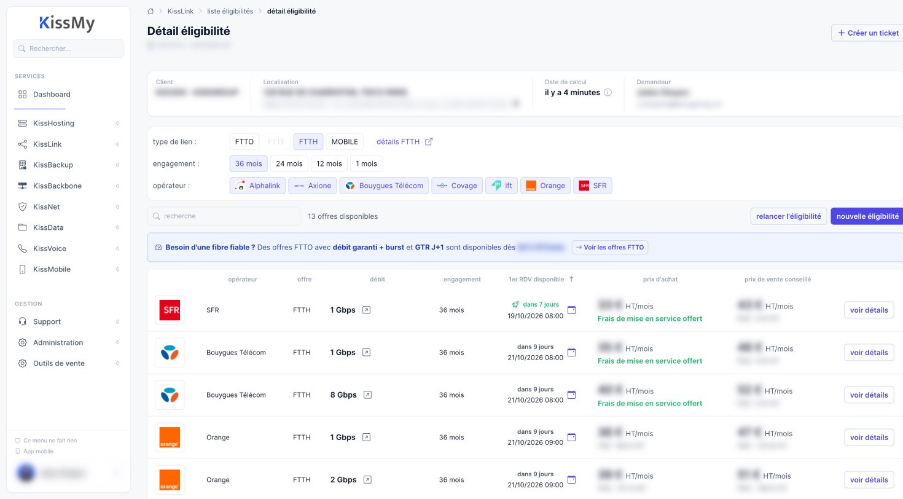
Task: Click 'Voir les offres FTTO' button
Action: pyautogui.click(x=610, y=248)
